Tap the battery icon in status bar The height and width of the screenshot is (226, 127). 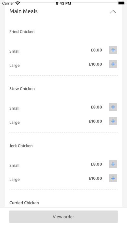point(121,3)
